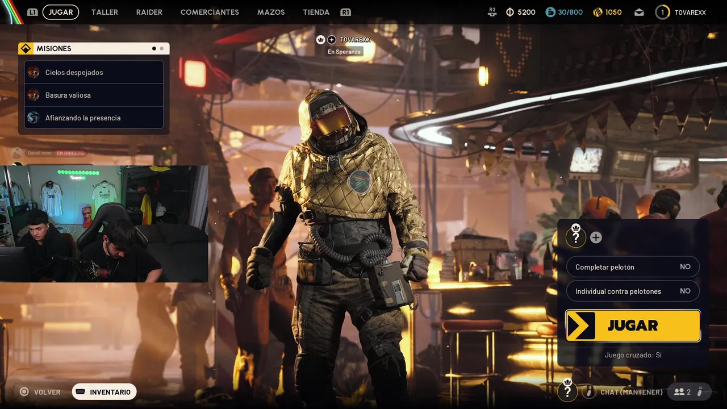This screenshot has height=409, width=727.
Task: Click the bottom-right player avatar icon
Action: click(x=567, y=390)
